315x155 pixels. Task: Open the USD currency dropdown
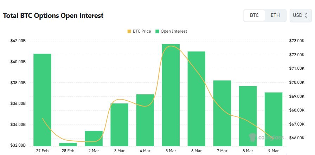tap(300, 15)
